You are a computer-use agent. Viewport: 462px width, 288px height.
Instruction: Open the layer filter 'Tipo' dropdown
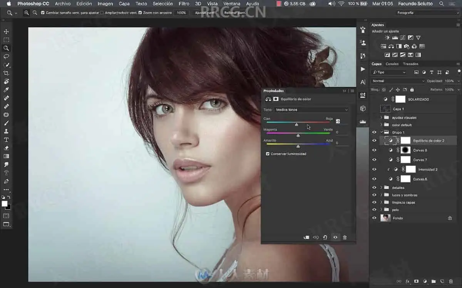389,72
